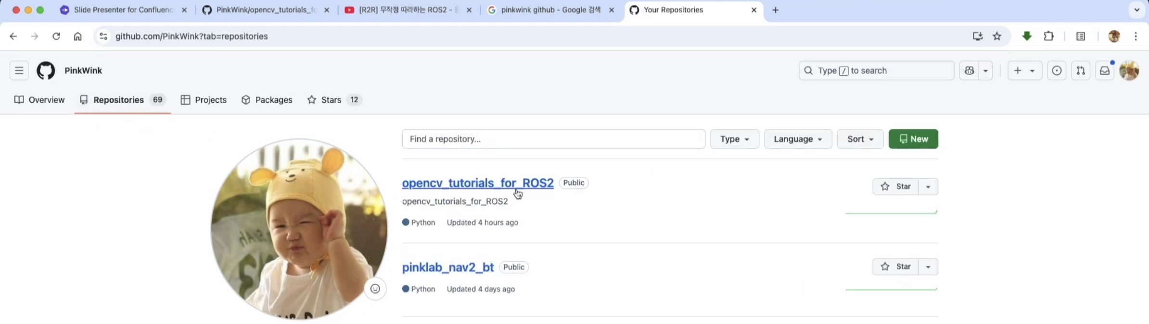
Task: Expand star lists dropdown for pinklab_nav2_bt
Action: pyautogui.click(x=928, y=266)
